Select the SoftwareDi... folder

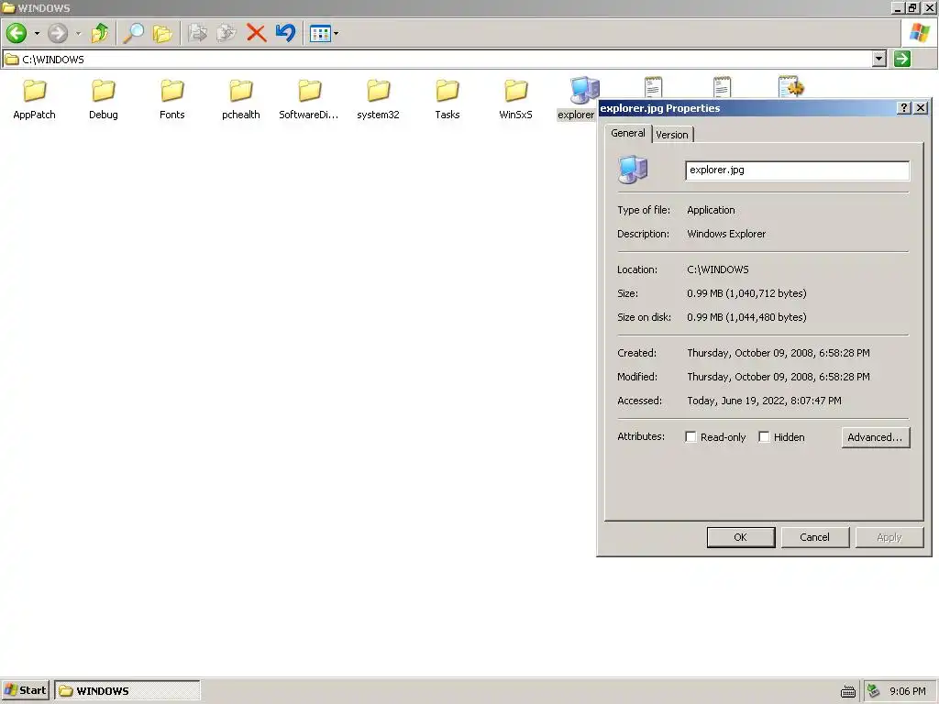[309, 99]
